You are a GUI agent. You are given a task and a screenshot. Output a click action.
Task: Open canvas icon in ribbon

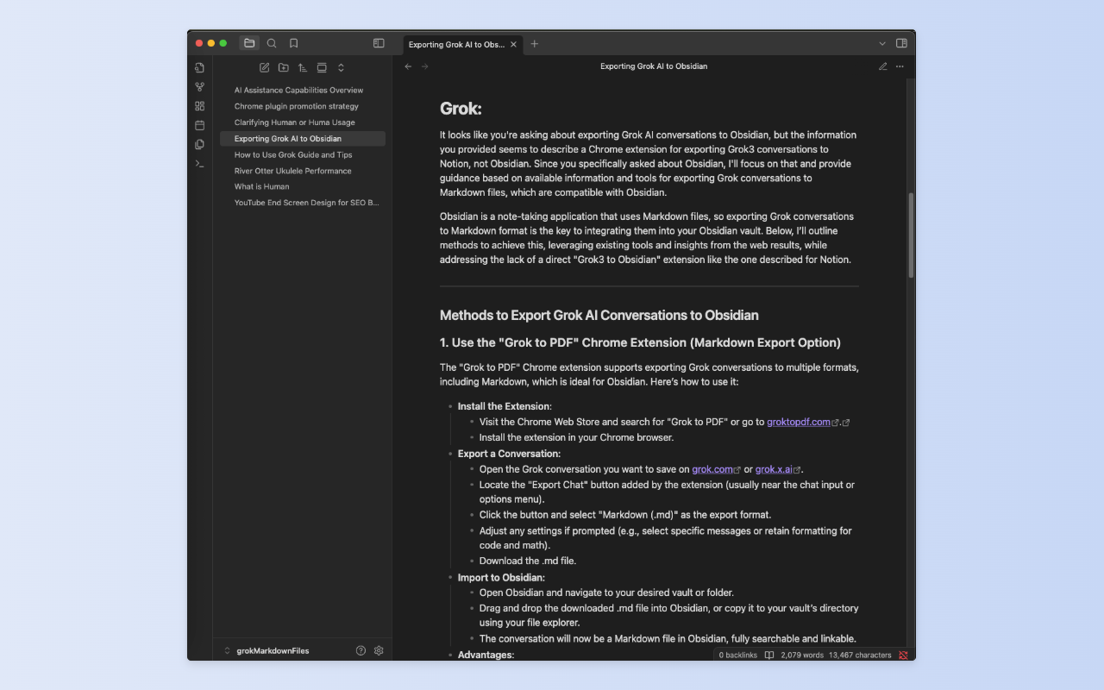pyautogui.click(x=199, y=106)
